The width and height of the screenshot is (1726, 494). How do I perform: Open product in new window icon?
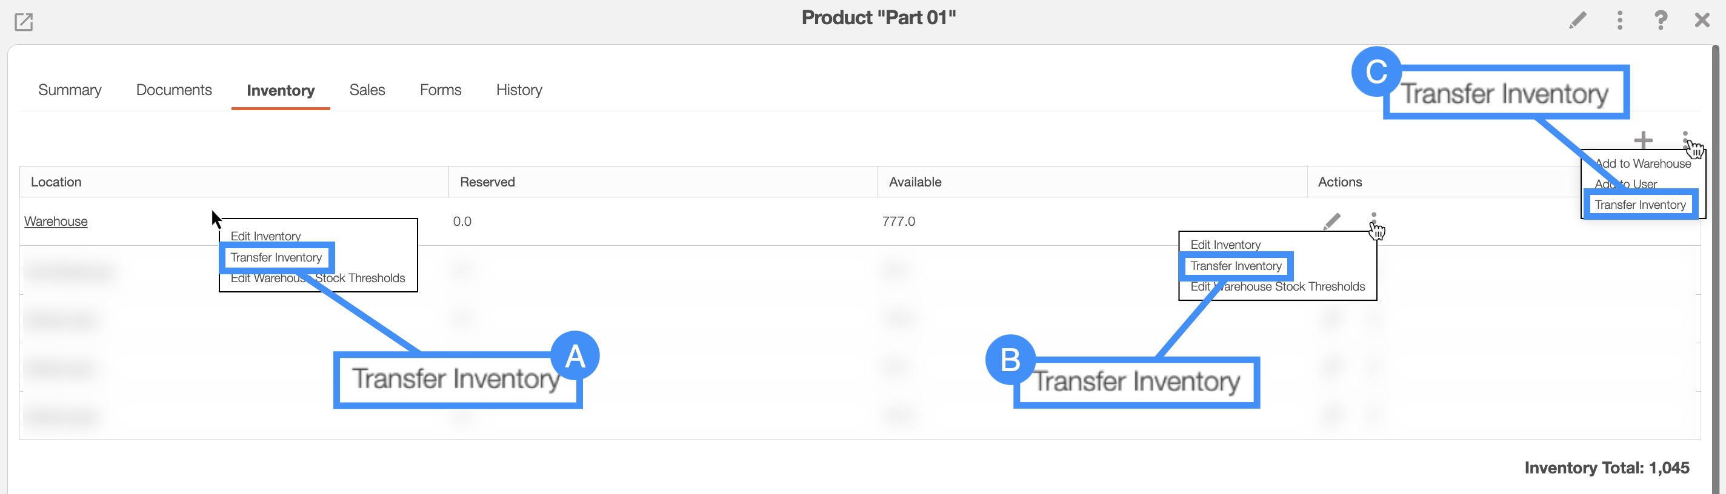24,22
